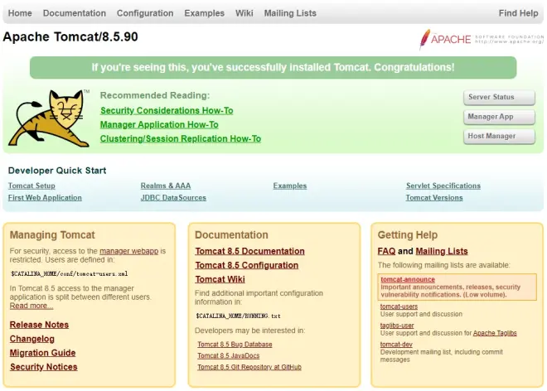Click the $CATALINA_HOME/conf/tomcat-users.xml path text
This screenshot has height=391, width=547.
coord(69,274)
